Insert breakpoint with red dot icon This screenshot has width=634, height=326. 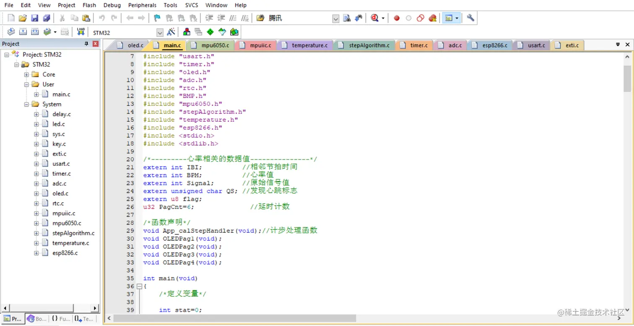click(x=397, y=18)
